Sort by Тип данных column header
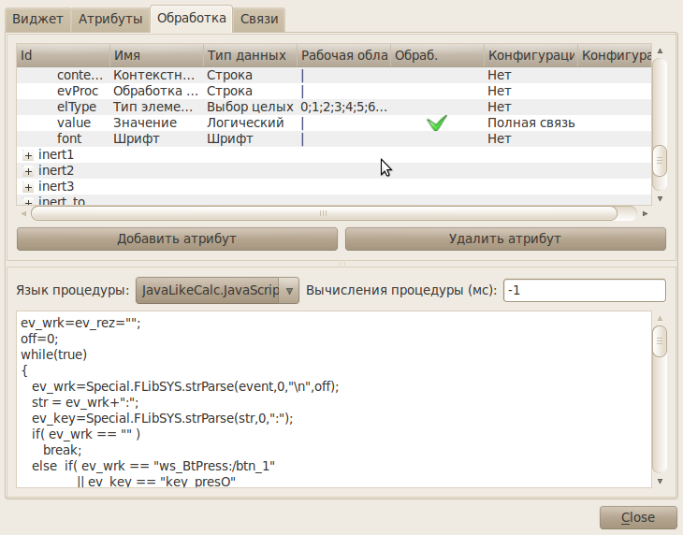The width and height of the screenshot is (683, 535). pyautogui.click(x=250, y=56)
